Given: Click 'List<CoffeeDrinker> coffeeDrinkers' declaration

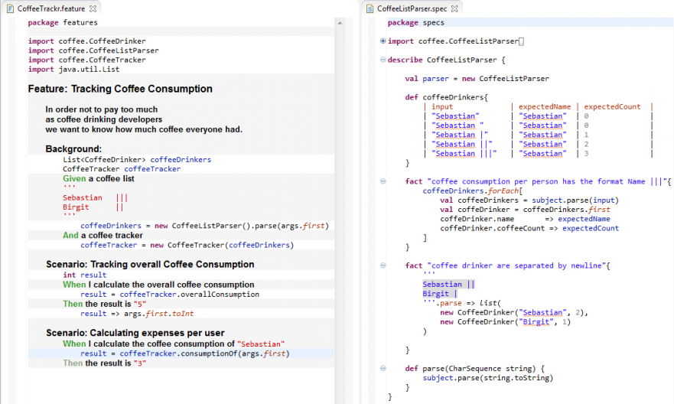Looking at the screenshot, I should pos(137,160).
